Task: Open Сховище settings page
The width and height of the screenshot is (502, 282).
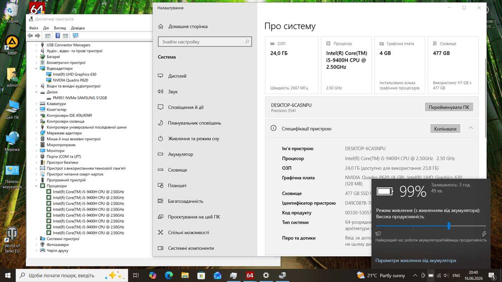Action: (177, 170)
